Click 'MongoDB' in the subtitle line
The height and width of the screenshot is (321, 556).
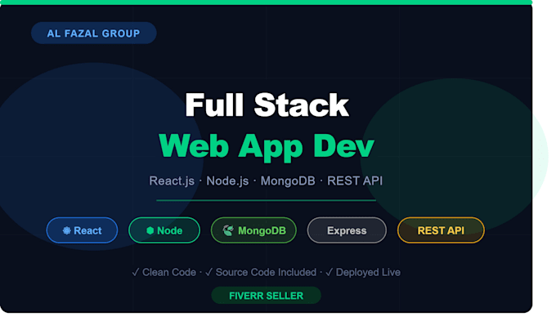(288, 181)
